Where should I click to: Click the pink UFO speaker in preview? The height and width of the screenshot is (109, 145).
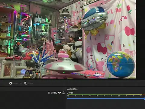(64, 64)
